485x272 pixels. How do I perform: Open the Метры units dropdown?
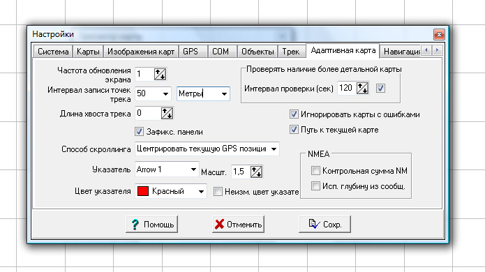pyautogui.click(x=224, y=93)
